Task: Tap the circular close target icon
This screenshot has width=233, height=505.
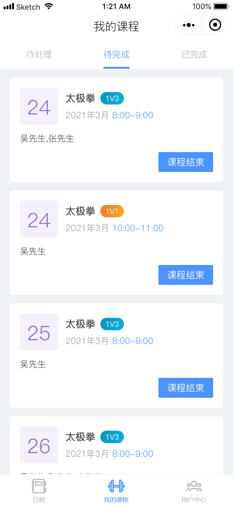Action: tap(215, 25)
